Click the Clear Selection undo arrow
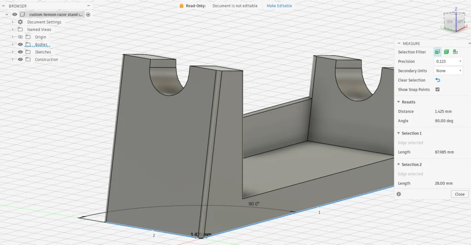This screenshot has height=245, width=471. click(x=437, y=80)
